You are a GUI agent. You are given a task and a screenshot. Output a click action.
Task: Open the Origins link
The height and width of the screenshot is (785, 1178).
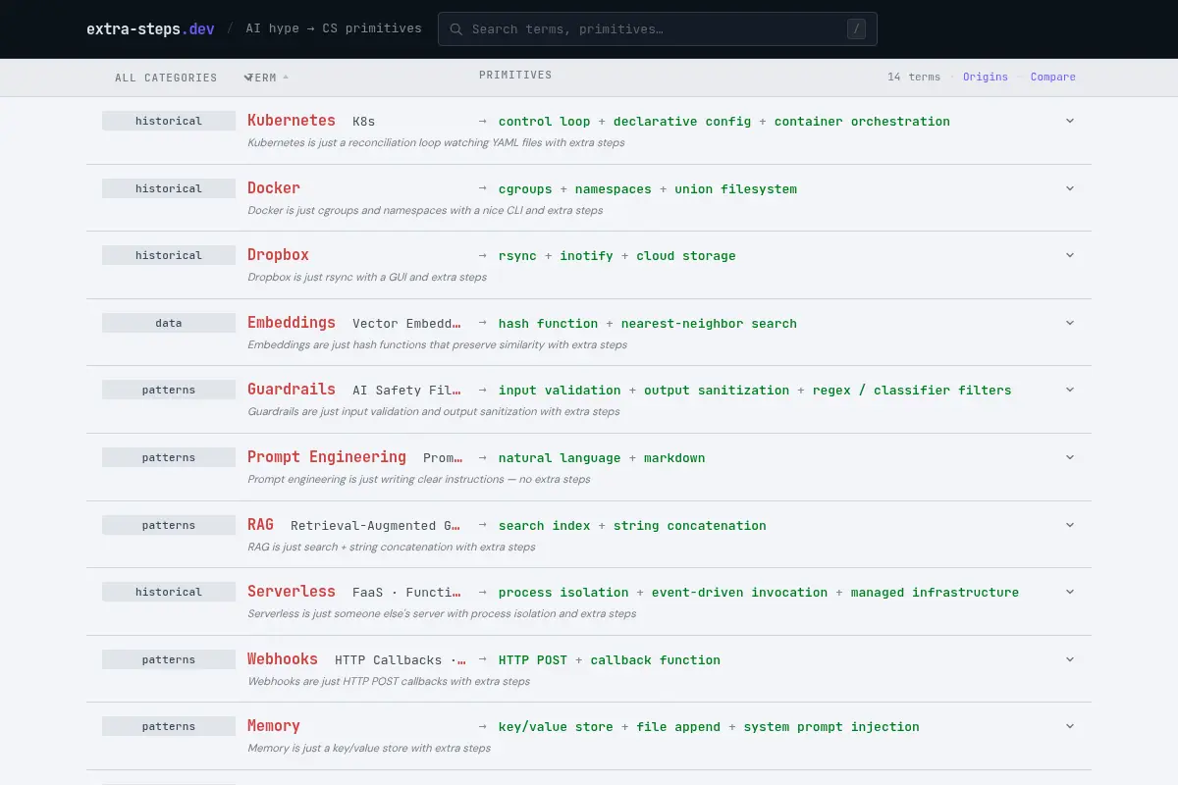(986, 77)
